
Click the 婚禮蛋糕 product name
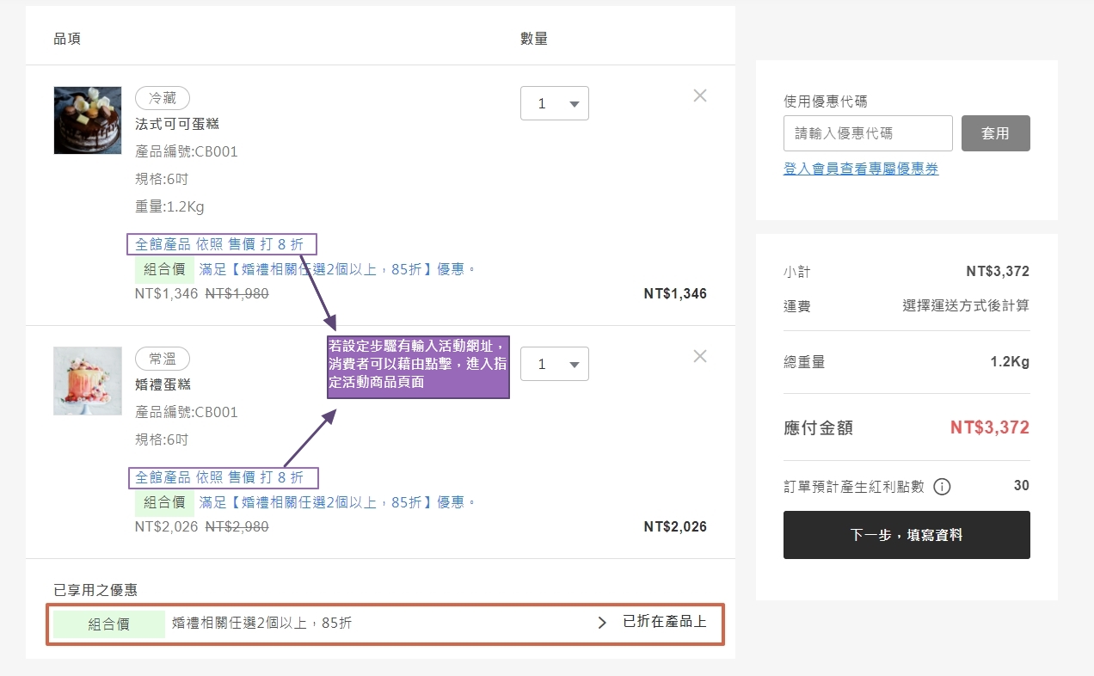(x=163, y=384)
